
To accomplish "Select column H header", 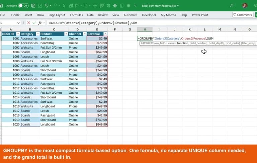I will [x=145, y=29].
